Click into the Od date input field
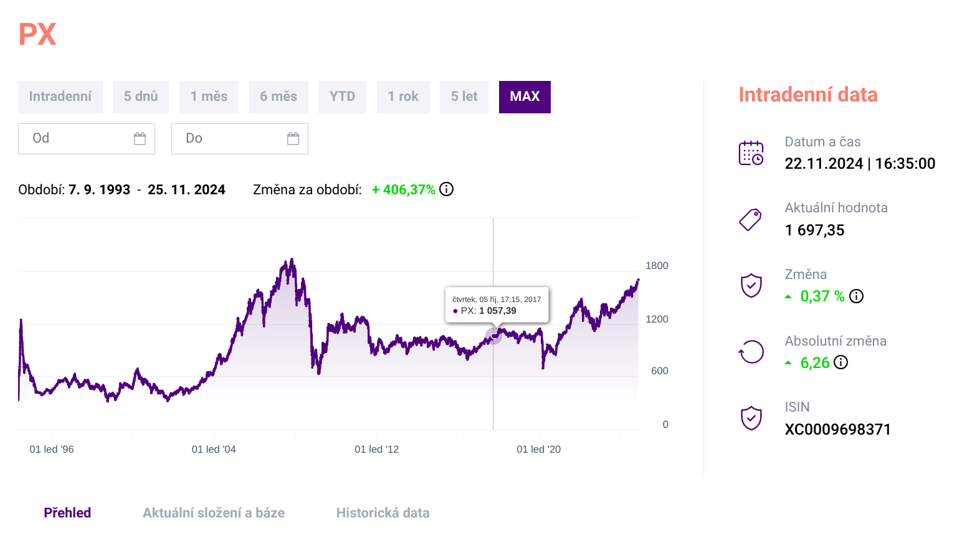Screen dimensions: 957x538 click(75, 139)
